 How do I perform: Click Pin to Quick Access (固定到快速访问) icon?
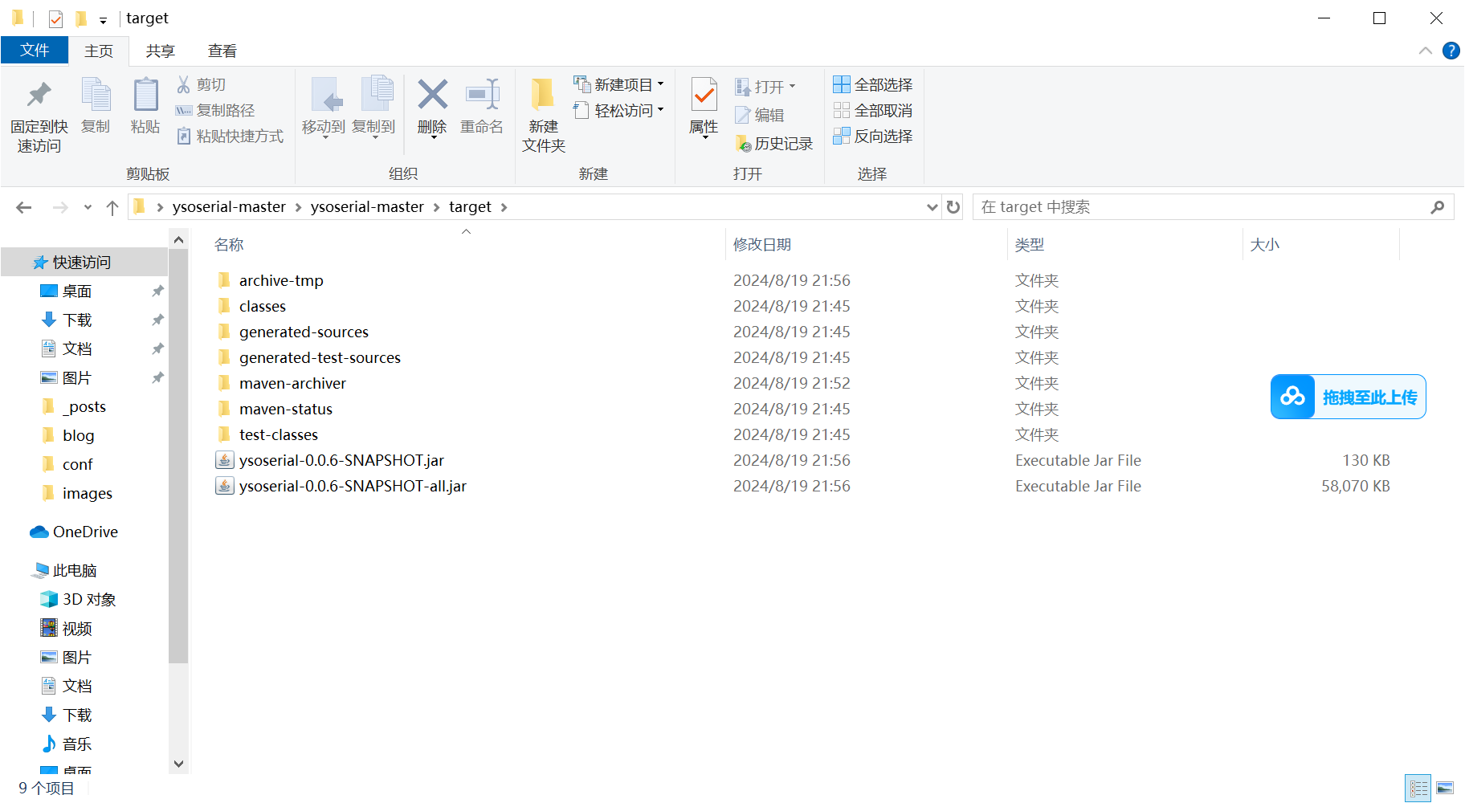[39, 96]
